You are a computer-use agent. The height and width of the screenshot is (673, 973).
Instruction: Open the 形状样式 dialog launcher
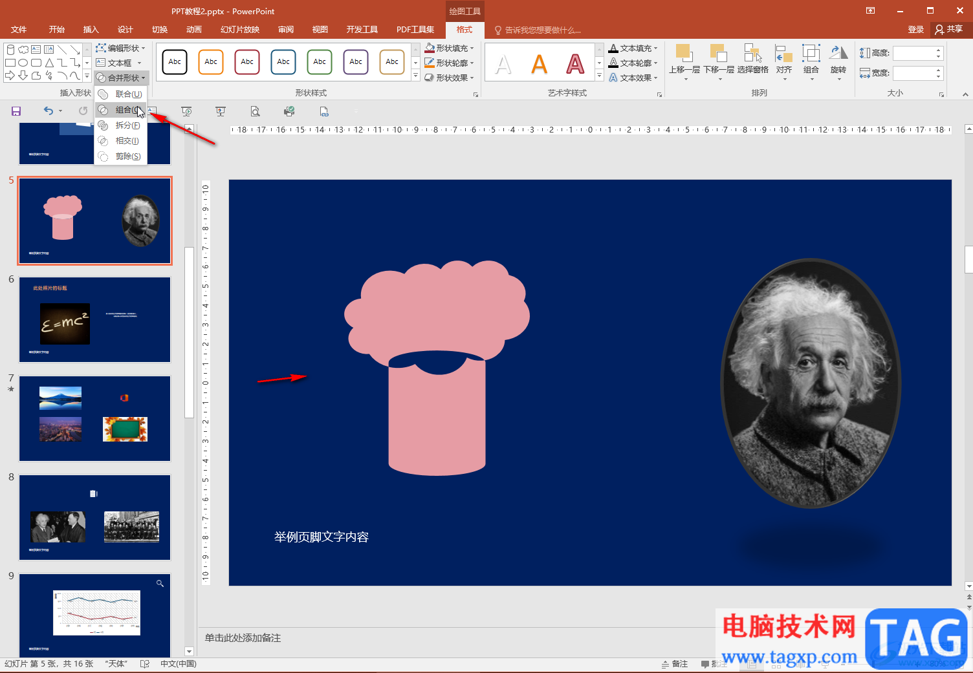click(476, 94)
